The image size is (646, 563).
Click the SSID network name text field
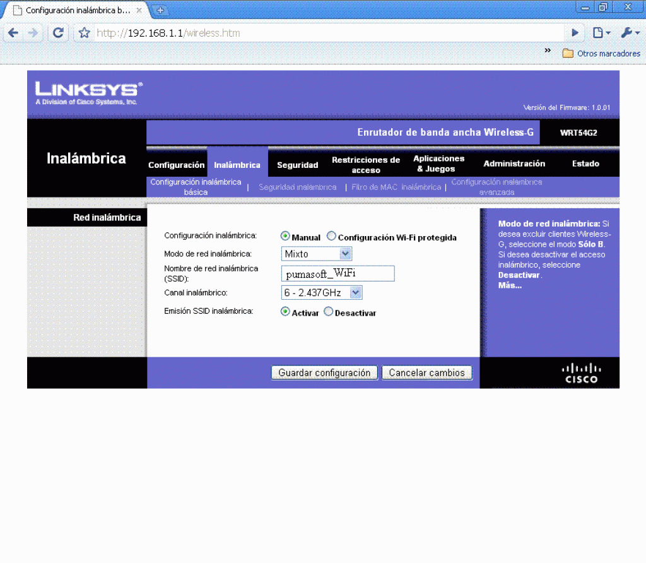pos(338,273)
